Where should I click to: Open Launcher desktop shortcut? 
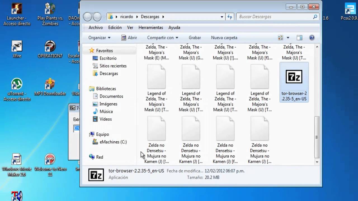pos(17,14)
